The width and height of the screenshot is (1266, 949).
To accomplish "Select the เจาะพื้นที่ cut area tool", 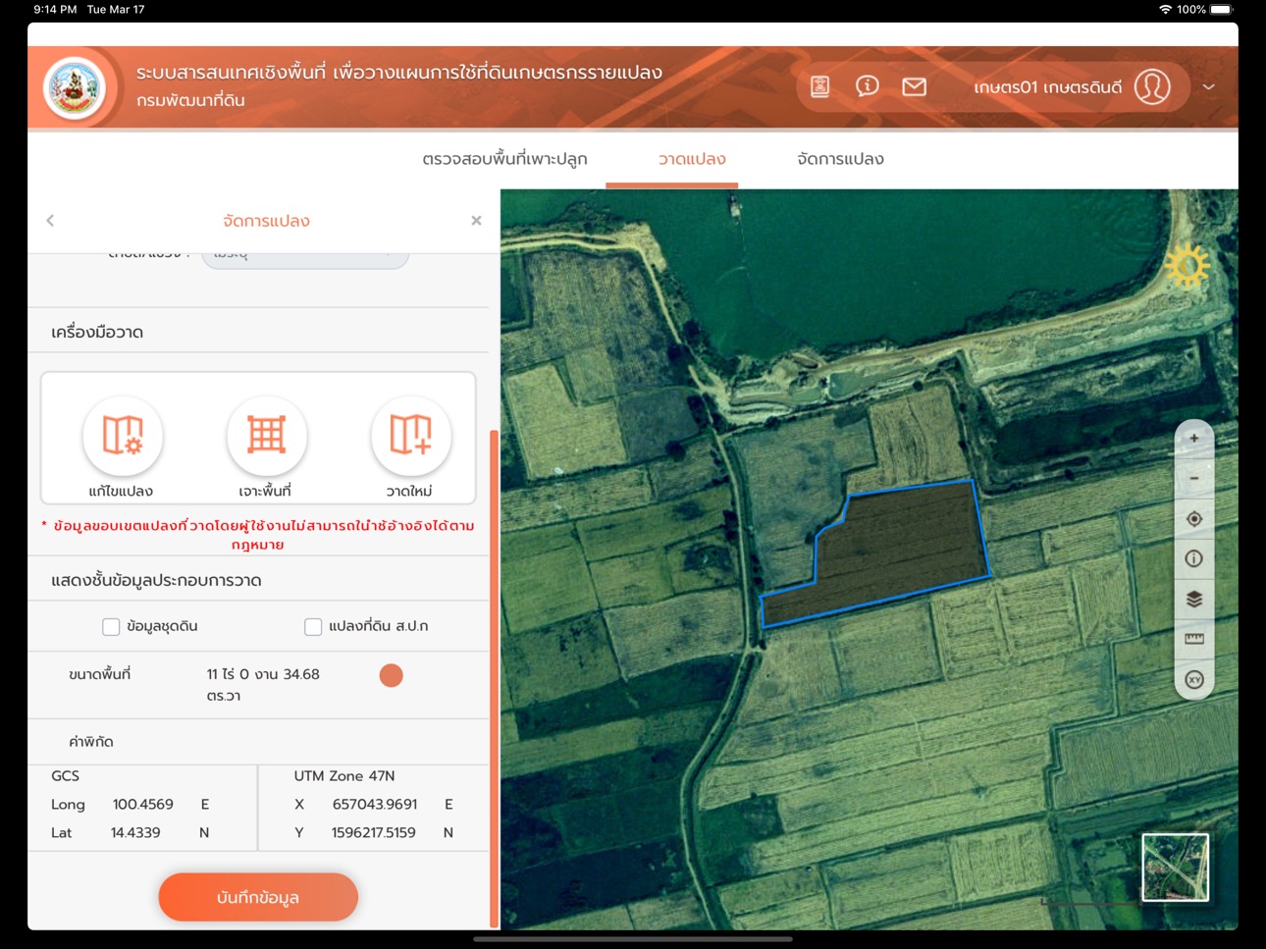I will (266, 435).
